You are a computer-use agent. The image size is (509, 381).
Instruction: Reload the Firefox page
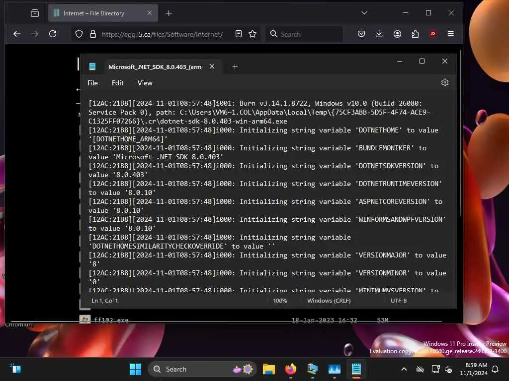tap(53, 34)
